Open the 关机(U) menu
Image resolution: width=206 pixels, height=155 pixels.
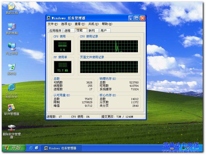(x=93, y=24)
